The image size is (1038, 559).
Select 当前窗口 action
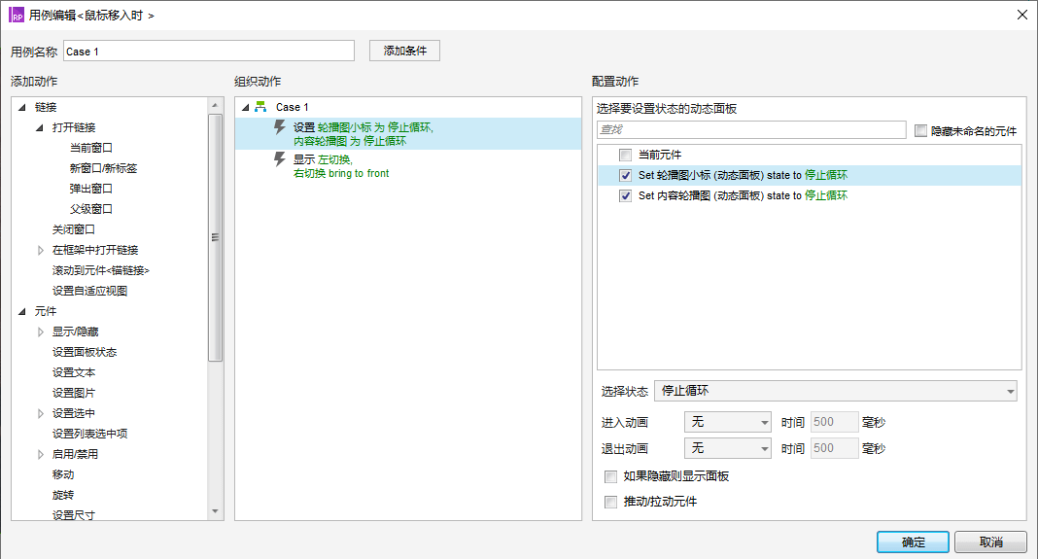point(91,148)
